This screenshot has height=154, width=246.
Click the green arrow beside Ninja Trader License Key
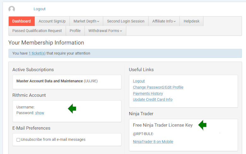coord(202,125)
